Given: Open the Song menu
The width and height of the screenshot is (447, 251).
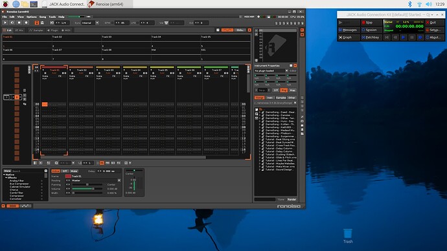Looking at the screenshot, I should coord(43,17).
